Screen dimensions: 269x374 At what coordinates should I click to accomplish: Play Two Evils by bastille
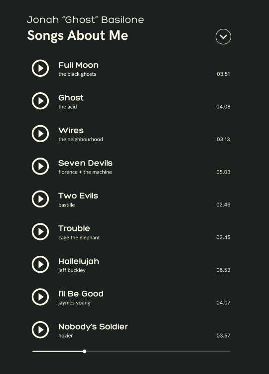(x=40, y=199)
